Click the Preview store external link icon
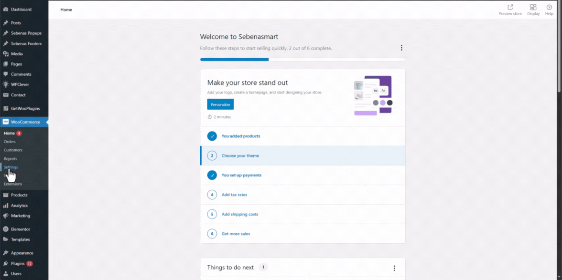Screen dimensions: 562x280 point(510,7)
